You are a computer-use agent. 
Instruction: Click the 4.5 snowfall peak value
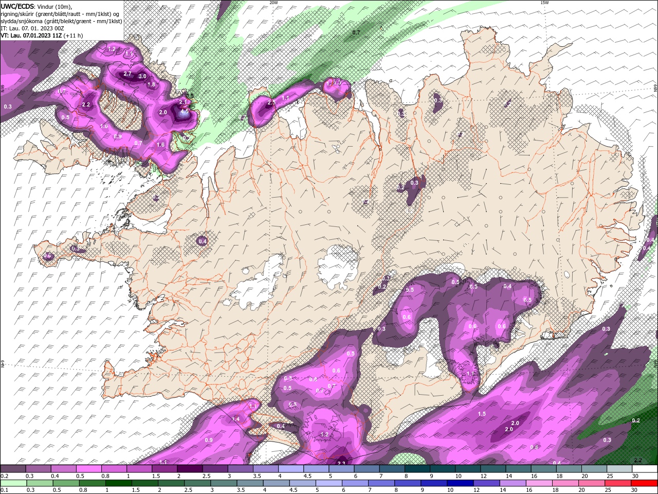tap(185, 110)
